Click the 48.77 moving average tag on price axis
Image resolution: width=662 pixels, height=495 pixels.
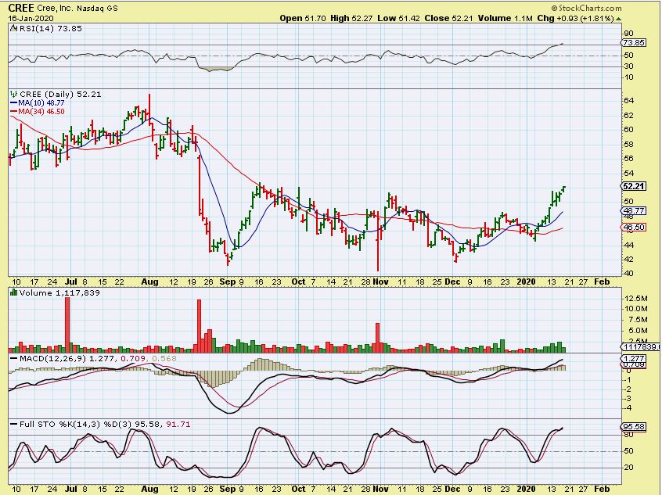click(x=634, y=210)
